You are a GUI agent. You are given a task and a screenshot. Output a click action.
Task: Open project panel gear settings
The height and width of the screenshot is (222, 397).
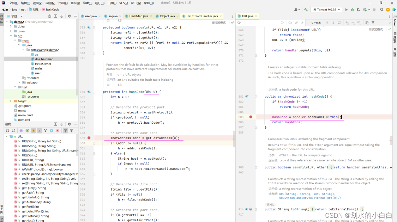click(x=69, y=16)
